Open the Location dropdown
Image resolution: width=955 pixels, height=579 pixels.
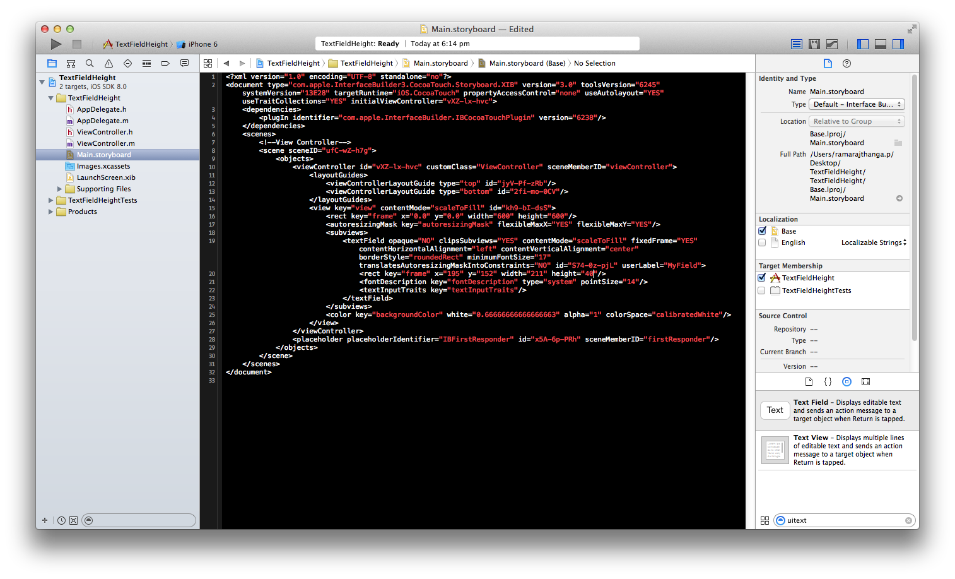pos(857,121)
